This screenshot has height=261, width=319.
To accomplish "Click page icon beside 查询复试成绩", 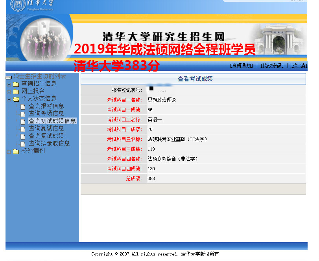I will click(23, 136).
